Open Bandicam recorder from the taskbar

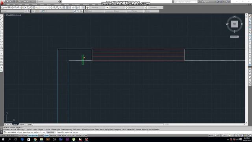[x=87, y=139]
